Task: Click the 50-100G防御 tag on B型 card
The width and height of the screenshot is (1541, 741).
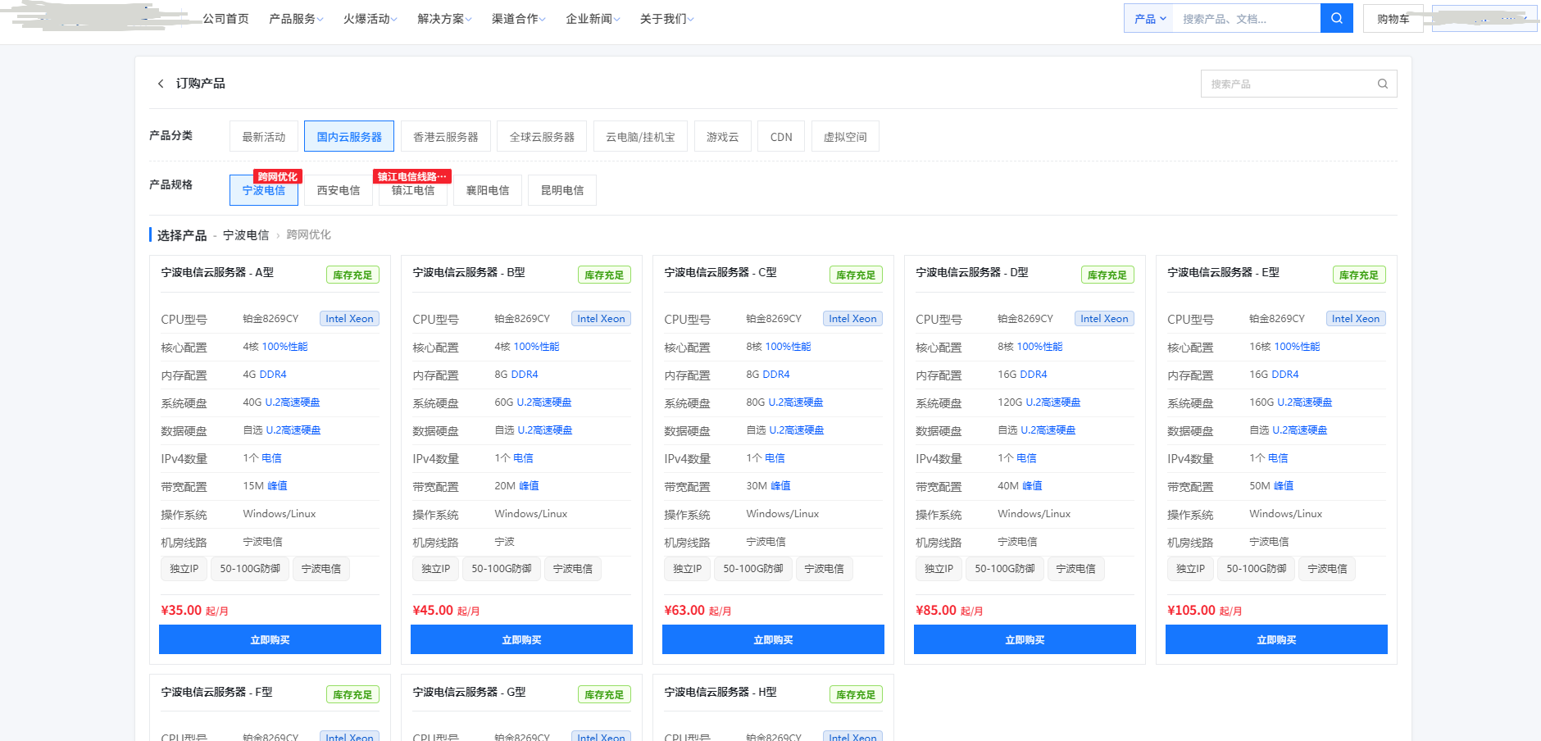Action: tap(502, 569)
